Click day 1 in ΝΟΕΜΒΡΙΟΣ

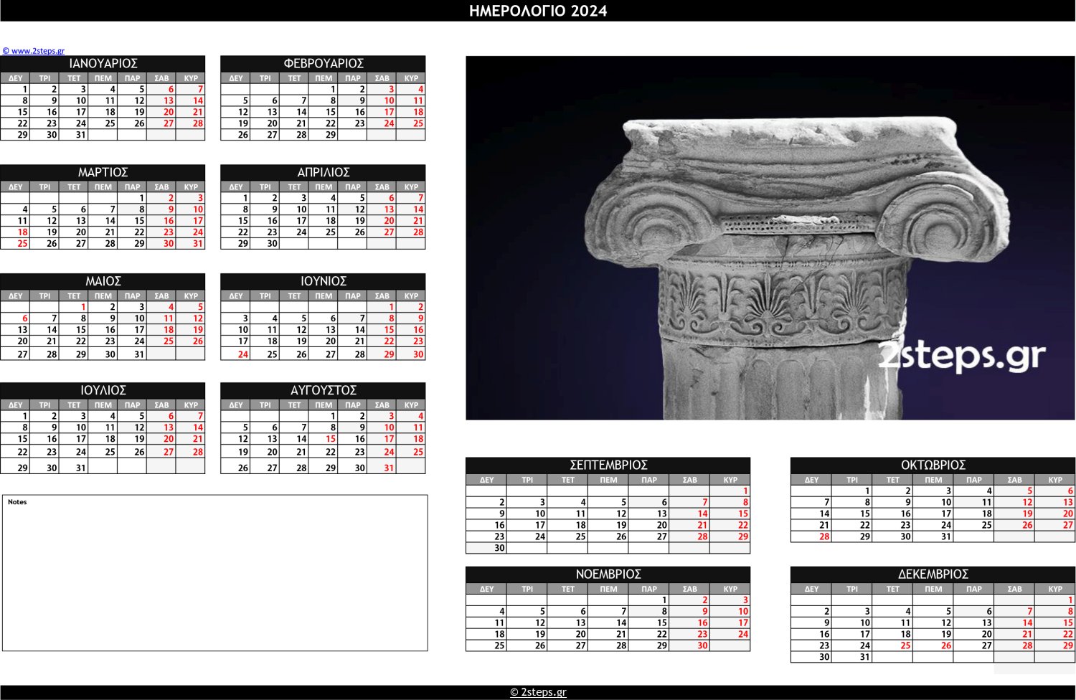tap(648, 600)
